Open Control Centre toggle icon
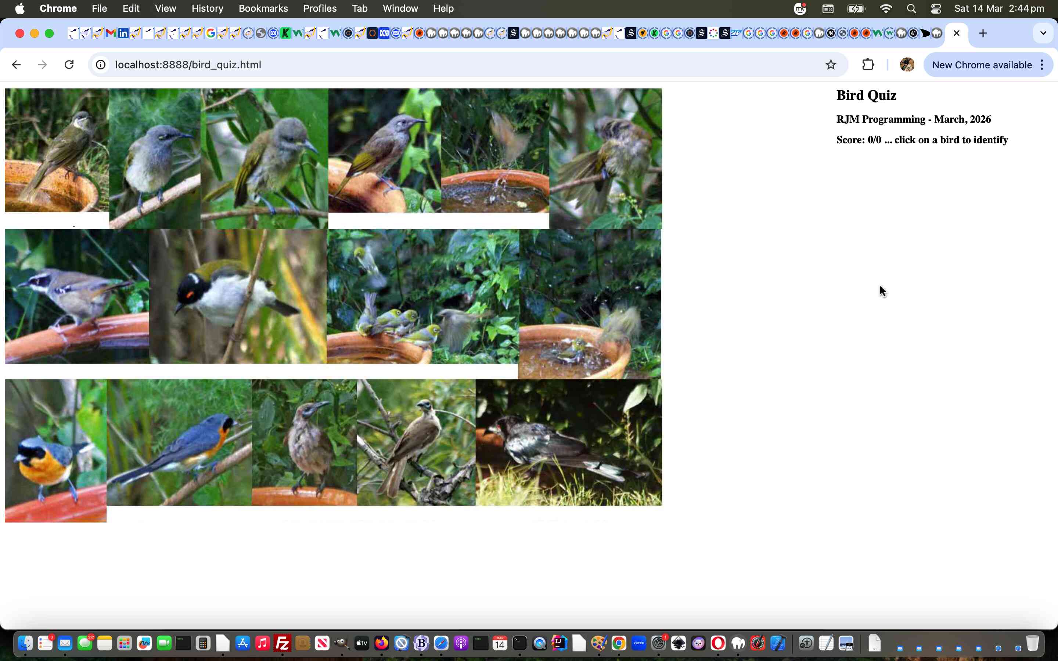 click(936, 8)
